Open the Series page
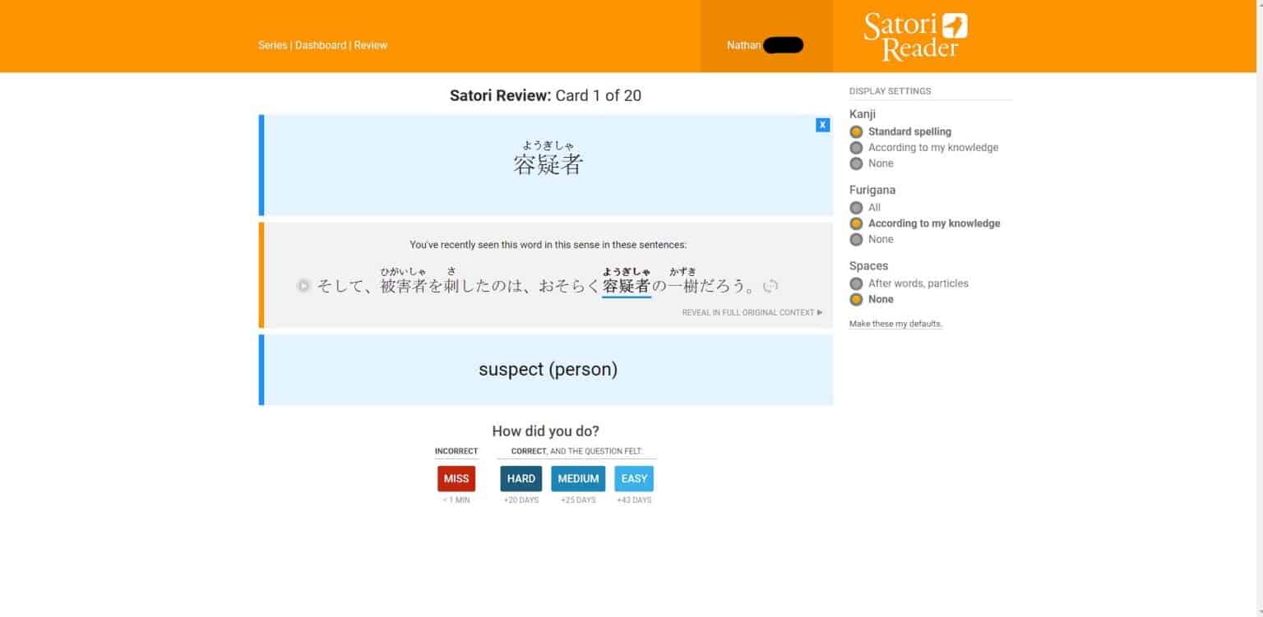The width and height of the screenshot is (1263, 617). click(272, 45)
